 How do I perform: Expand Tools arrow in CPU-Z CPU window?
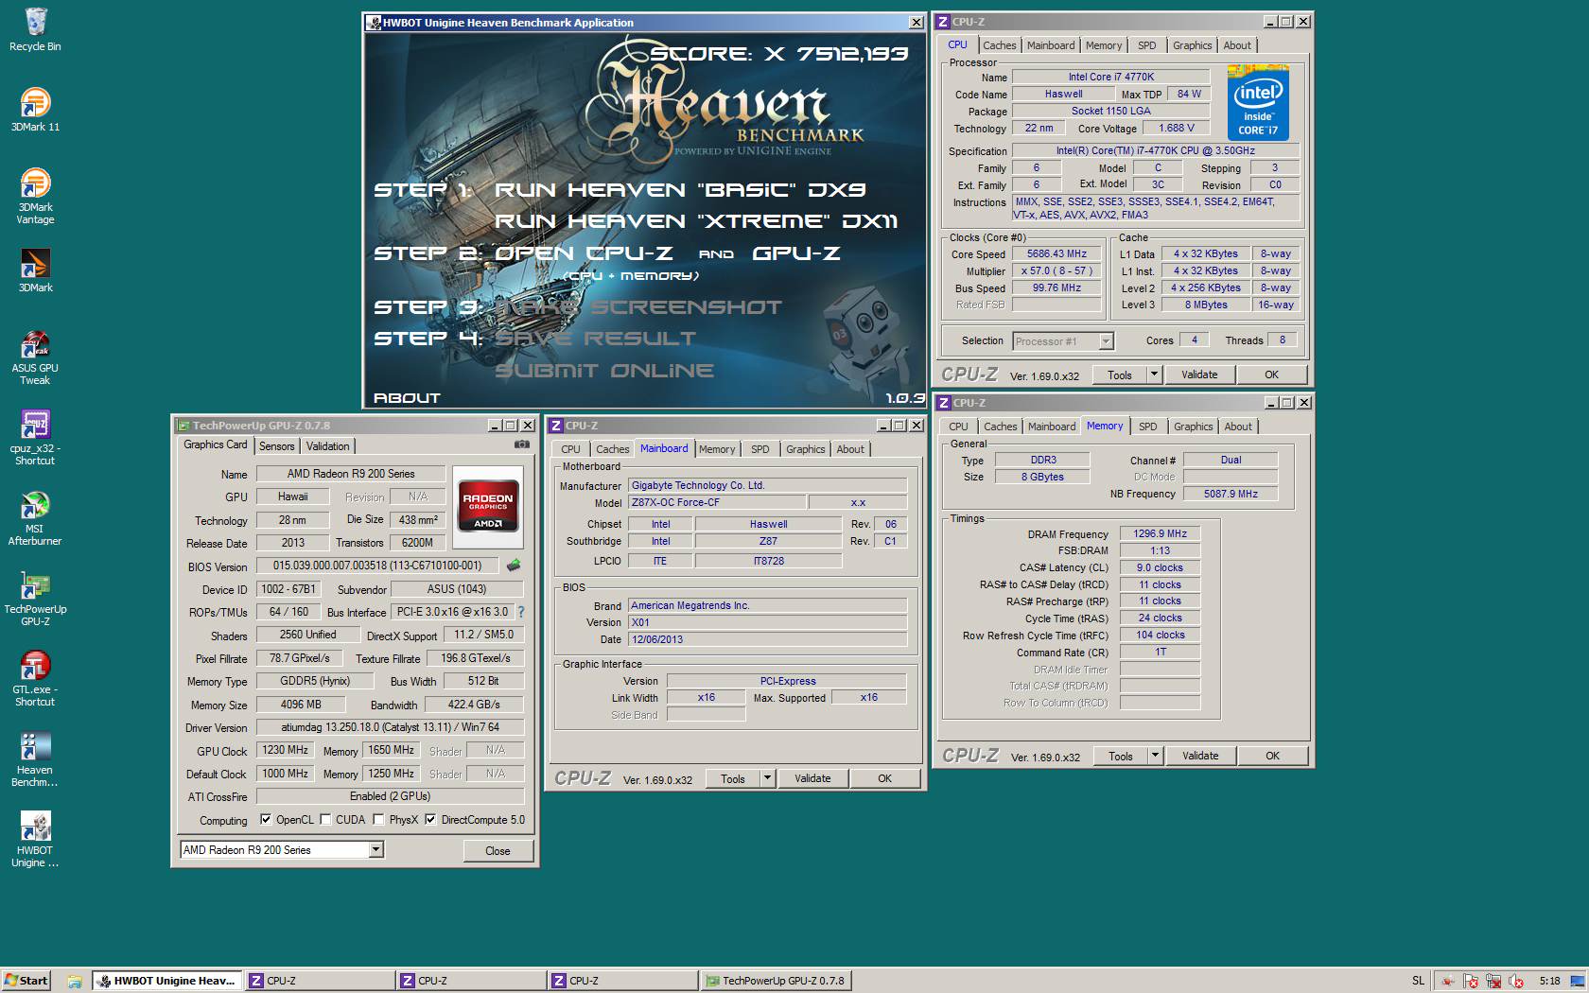[x=1154, y=375]
